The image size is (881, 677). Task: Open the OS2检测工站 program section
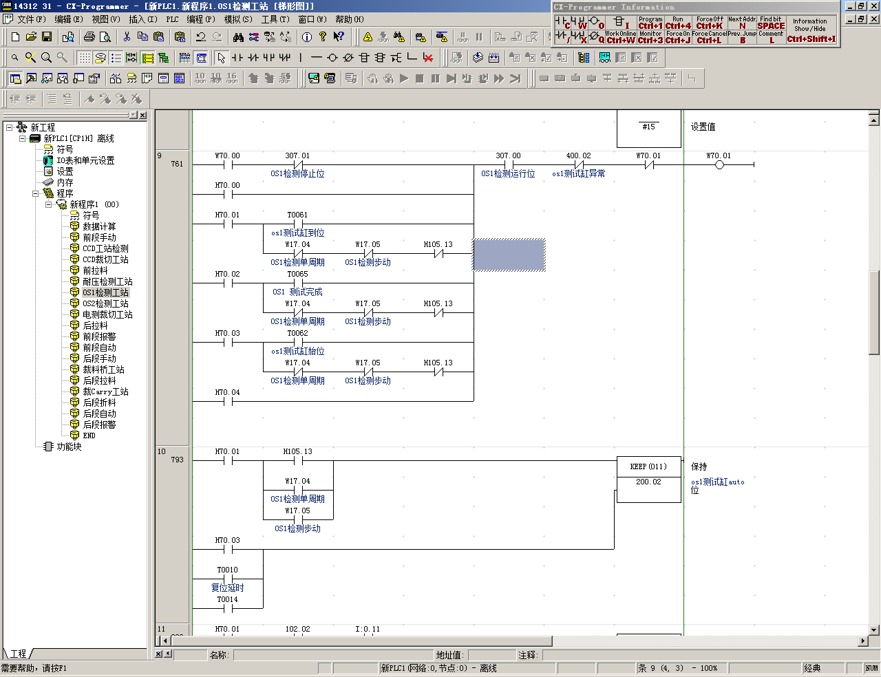(105, 303)
